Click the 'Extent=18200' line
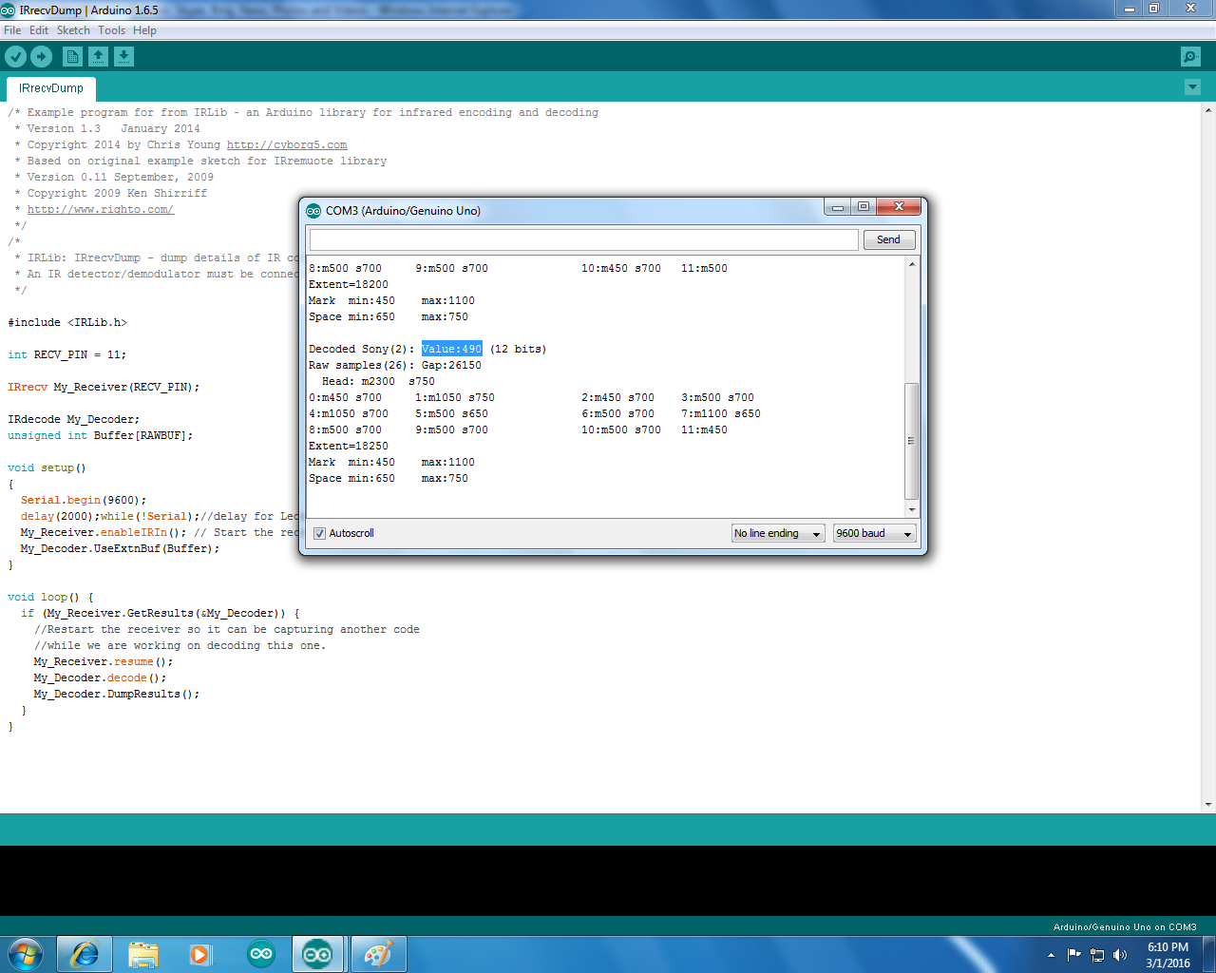Screen dimensions: 1216x973 349,285
